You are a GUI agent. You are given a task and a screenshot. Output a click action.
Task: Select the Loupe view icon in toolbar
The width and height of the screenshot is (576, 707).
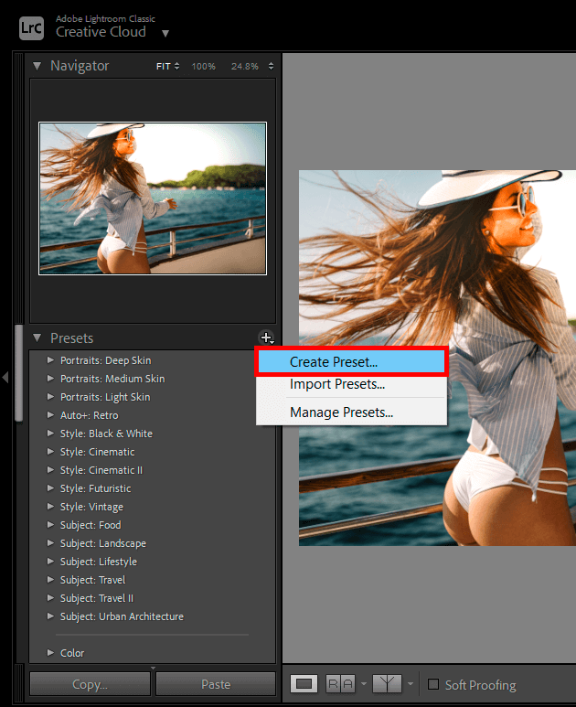tap(305, 684)
